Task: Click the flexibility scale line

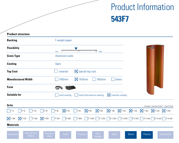Action: click(x=79, y=50)
